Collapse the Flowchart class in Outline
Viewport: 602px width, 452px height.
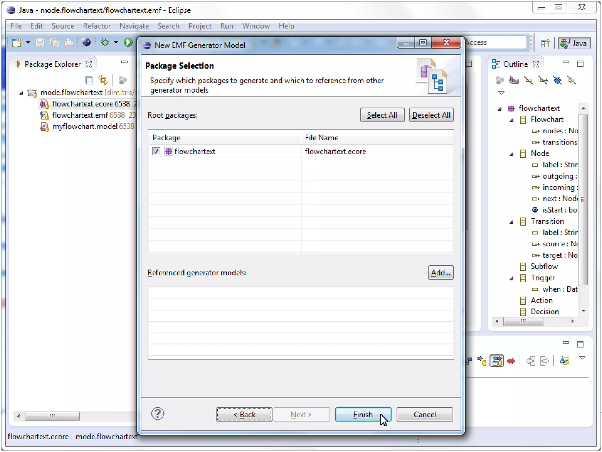511,120
